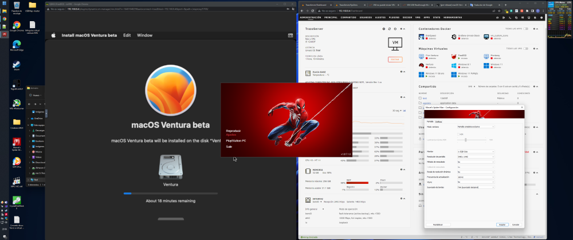Viewport: 573px width, 240px height.
Task: Switch to the Traductor de Google tab
Action: pos(484,5)
